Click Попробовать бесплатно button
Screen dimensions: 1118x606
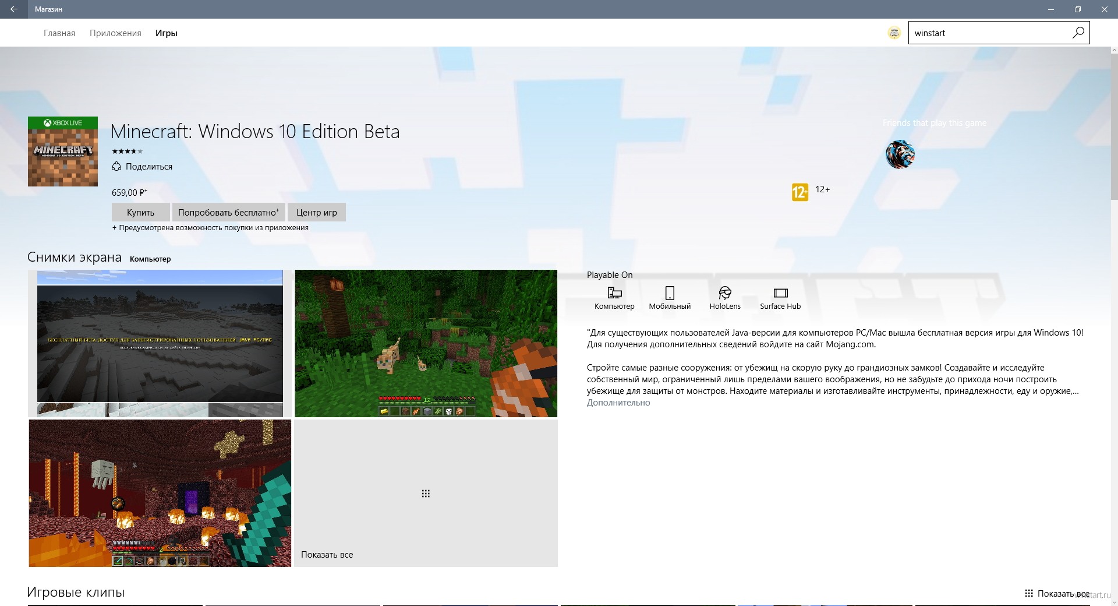pos(228,212)
